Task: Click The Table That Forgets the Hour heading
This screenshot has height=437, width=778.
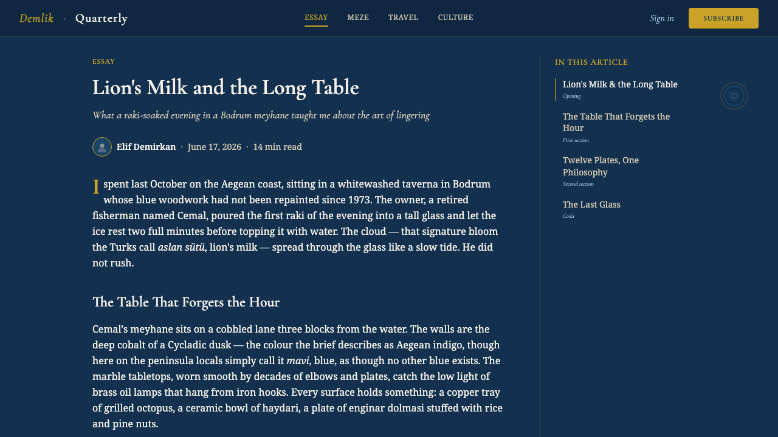Action: tap(186, 302)
